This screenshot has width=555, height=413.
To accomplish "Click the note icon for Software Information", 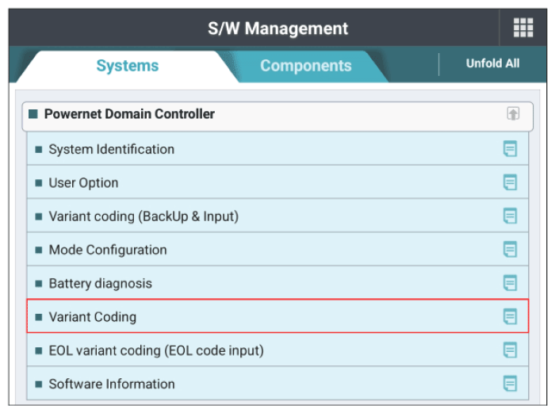I will pos(510,384).
